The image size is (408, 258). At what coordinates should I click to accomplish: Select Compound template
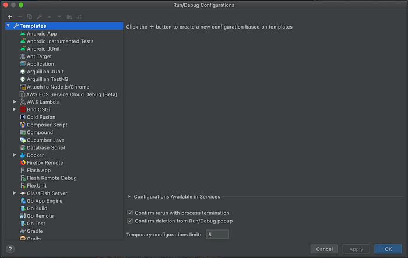(x=40, y=132)
